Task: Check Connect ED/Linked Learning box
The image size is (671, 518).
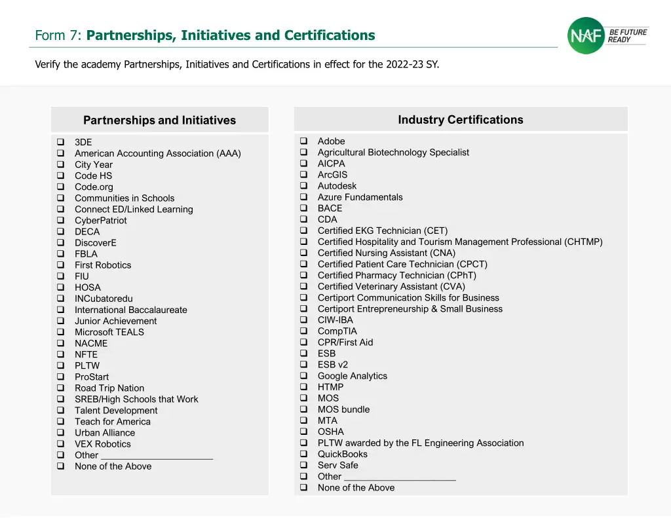Action: coord(61,209)
